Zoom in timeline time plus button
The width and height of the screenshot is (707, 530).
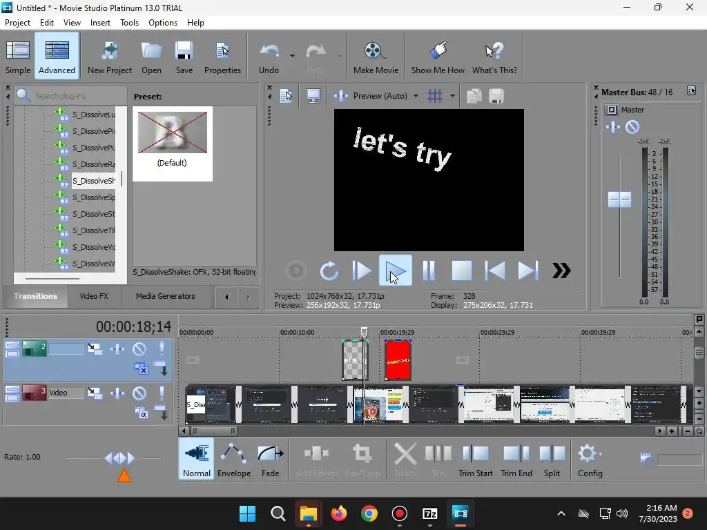(x=672, y=431)
